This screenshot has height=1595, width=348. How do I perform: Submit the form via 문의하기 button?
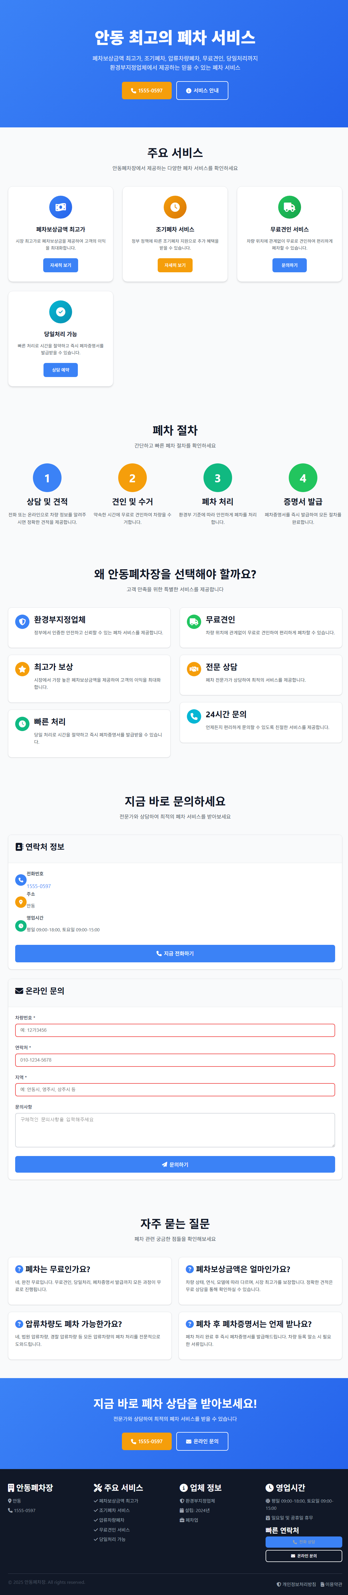174,1164
